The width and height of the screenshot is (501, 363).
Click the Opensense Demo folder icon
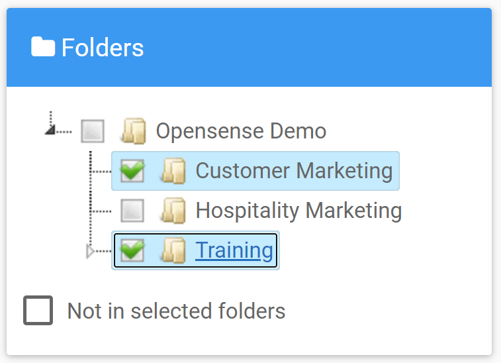[134, 130]
